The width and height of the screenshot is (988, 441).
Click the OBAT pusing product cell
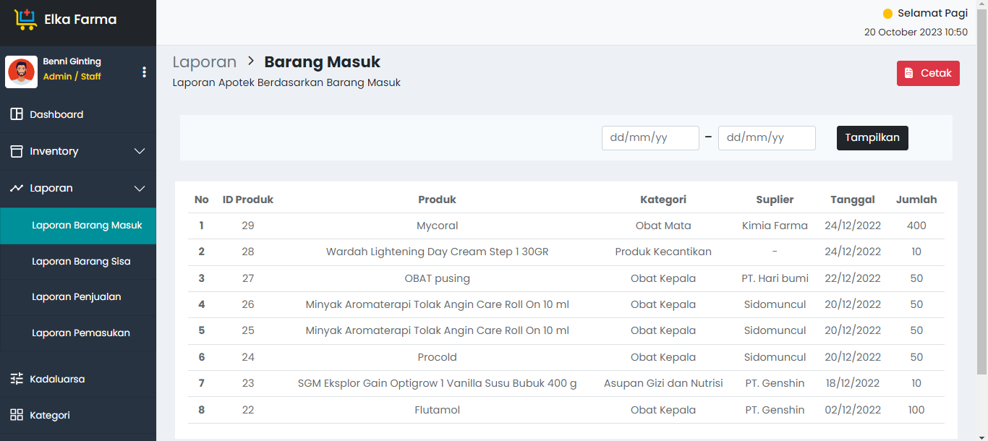[x=438, y=278]
